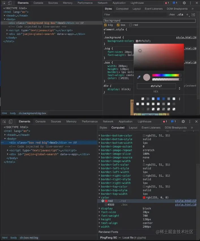Switch to Styles tab in bottom pane
200x241 pixels.
[x=103, y=128]
